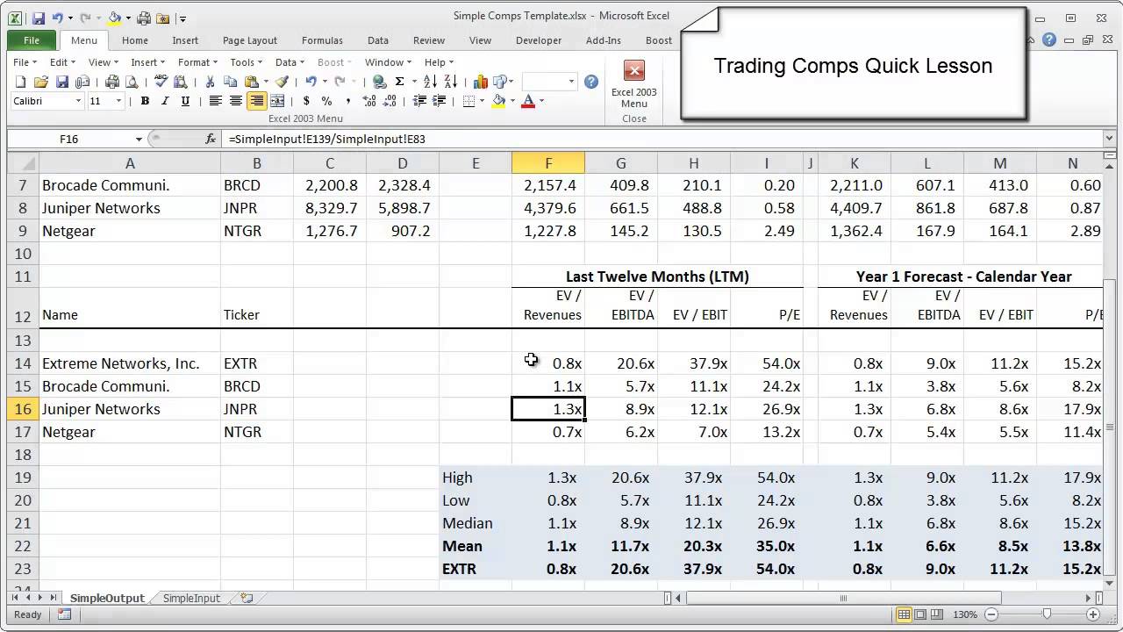The width and height of the screenshot is (1123, 632).
Task: Click the Quick Print printer icon in toolbar
Action: coord(112,82)
